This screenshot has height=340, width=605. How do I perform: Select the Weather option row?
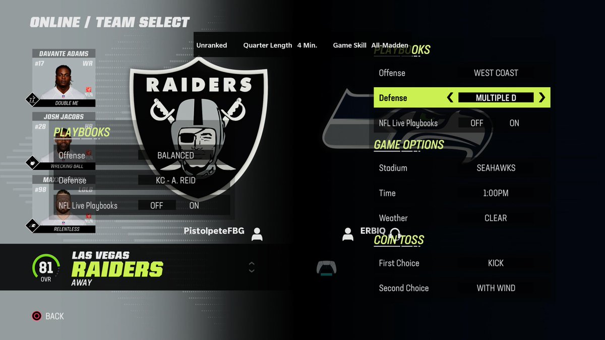pos(462,218)
